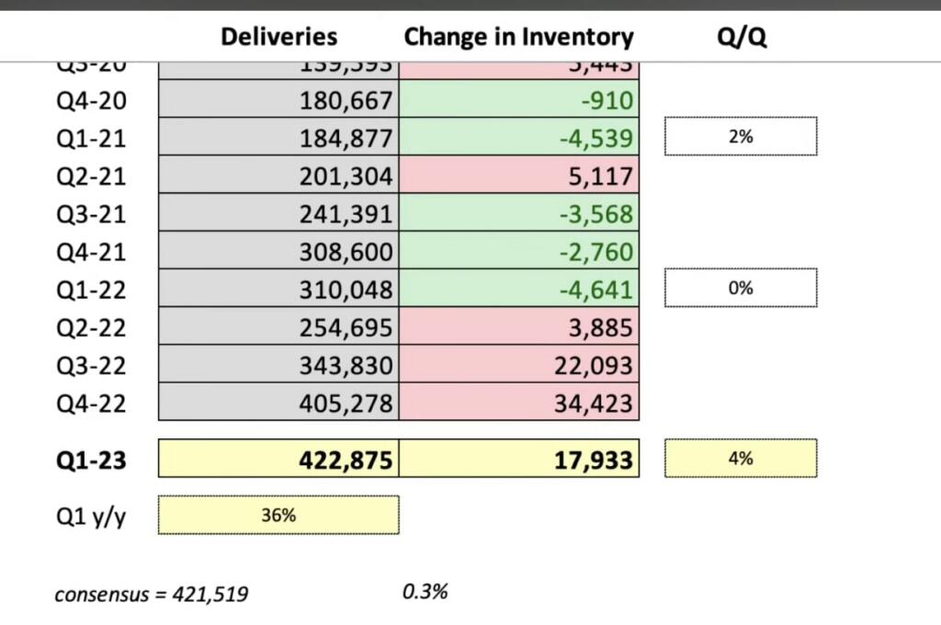Click the yellow 4% Q/Q box
Image resolution: width=941 pixels, height=625 pixels.
click(741, 458)
